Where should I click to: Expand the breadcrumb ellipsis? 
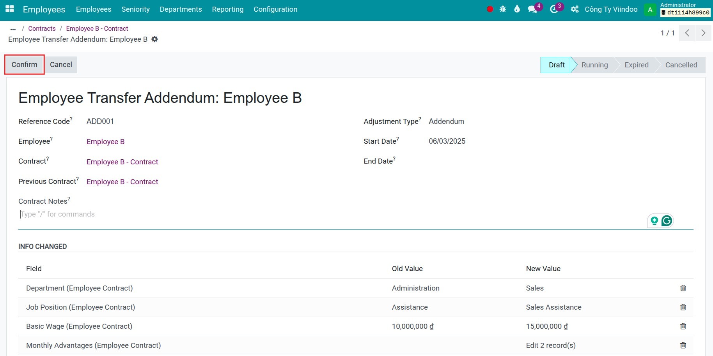(x=13, y=29)
